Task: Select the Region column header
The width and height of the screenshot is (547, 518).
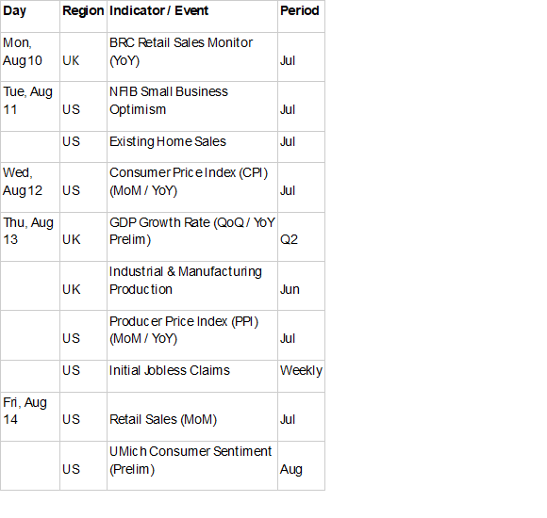Action: tap(83, 16)
